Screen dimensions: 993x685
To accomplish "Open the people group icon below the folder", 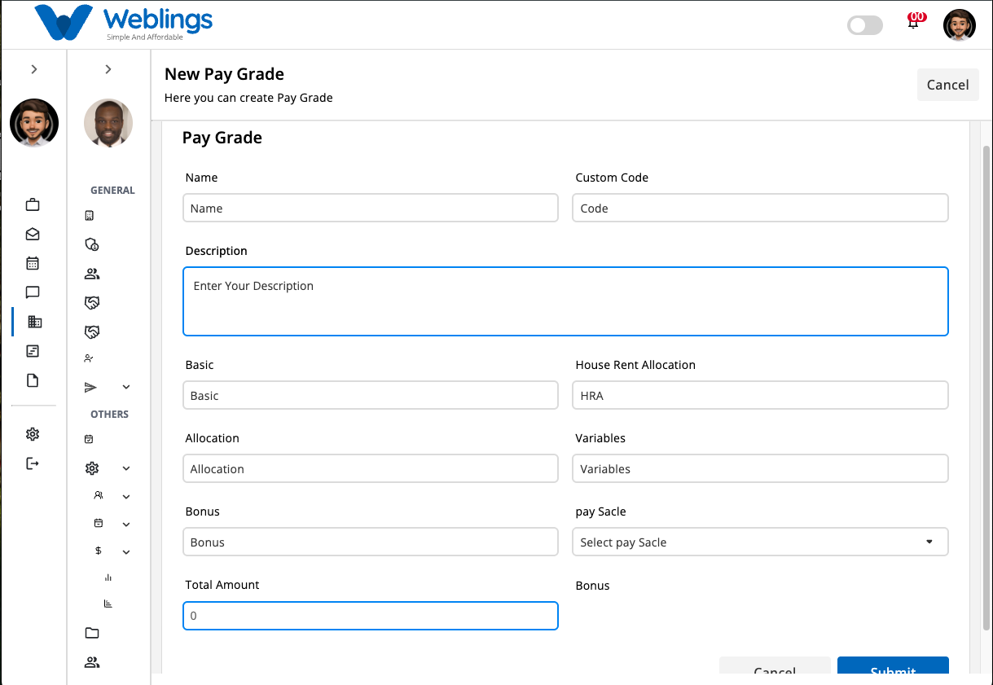I will [x=92, y=662].
